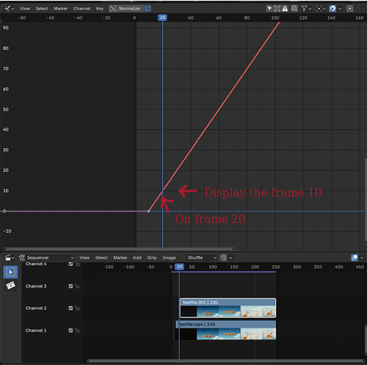
Task: Open the Key menu in graph editor
Action: pos(99,9)
